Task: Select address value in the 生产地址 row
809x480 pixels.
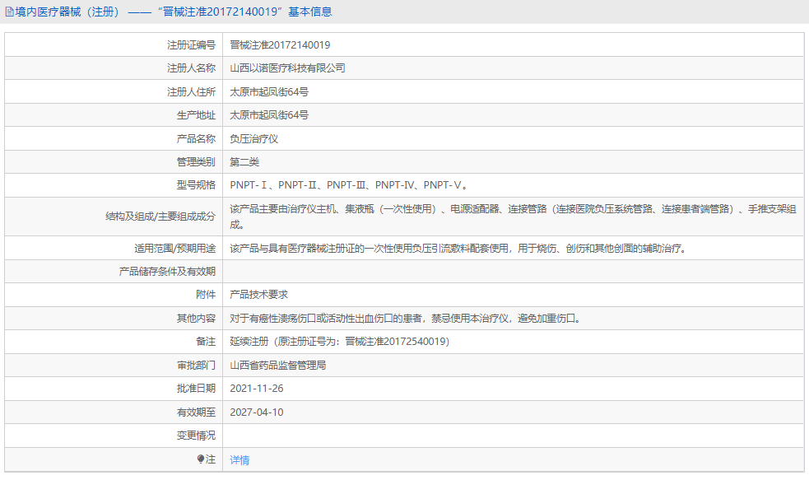Action: [x=269, y=115]
